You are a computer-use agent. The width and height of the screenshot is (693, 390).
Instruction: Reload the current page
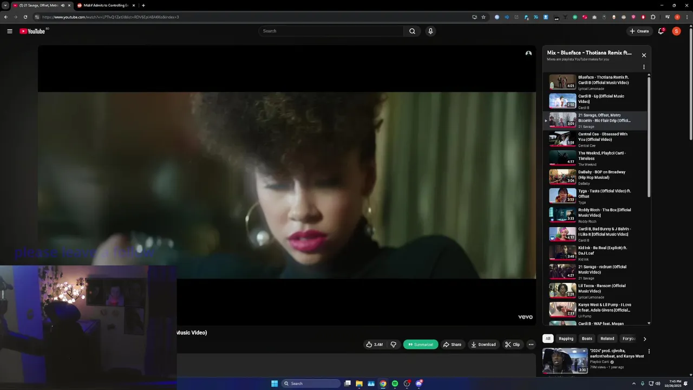pos(25,17)
